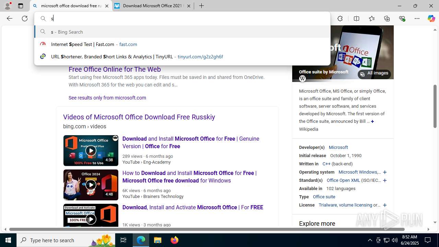Viewport: 439px width, 247px height.
Task: Open the Browser essentials heart icon
Action: pos(402,19)
